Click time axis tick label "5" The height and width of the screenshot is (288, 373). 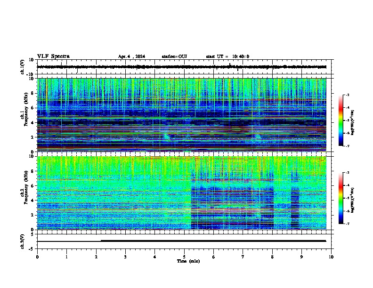pos(184,257)
